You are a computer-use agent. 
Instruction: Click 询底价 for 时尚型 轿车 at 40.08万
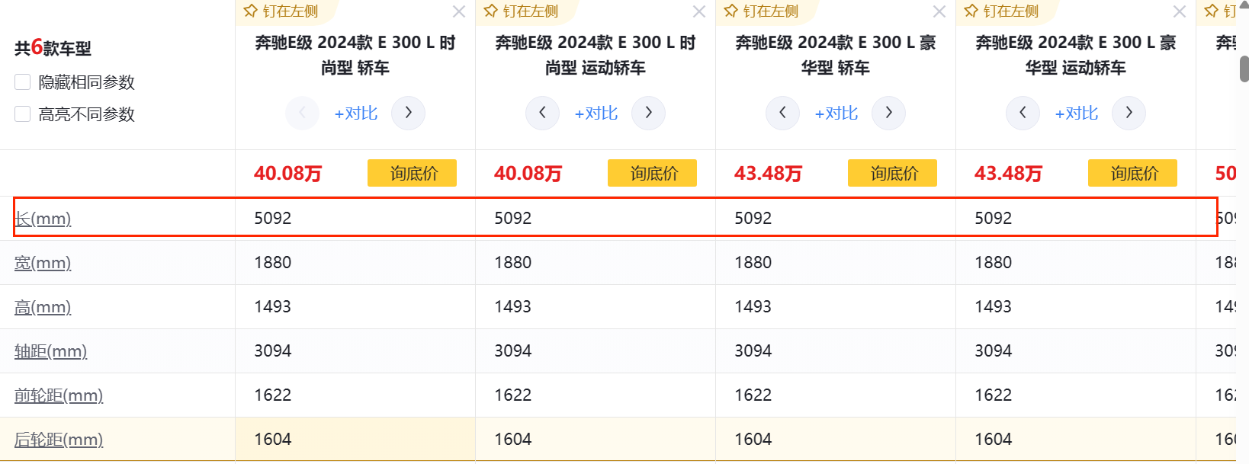tap(412, 173)
